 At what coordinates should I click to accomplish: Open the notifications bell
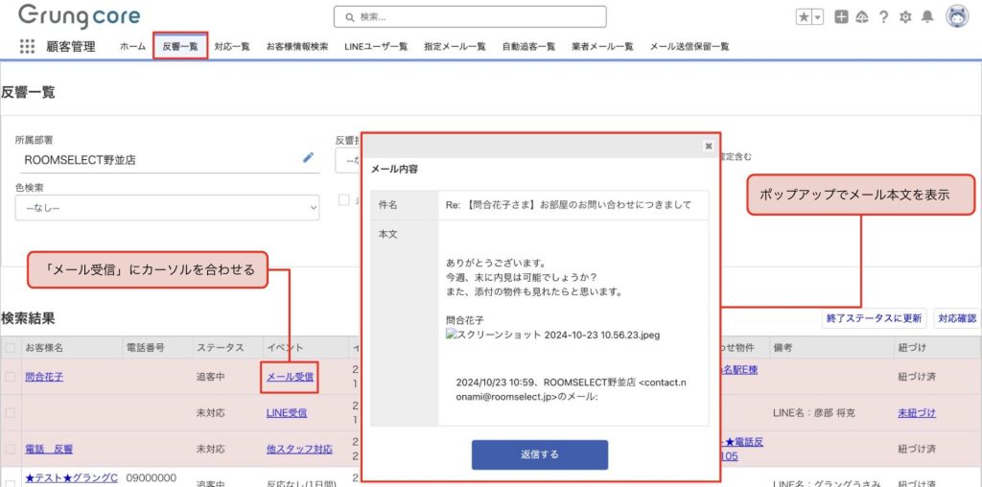(926, 17)
